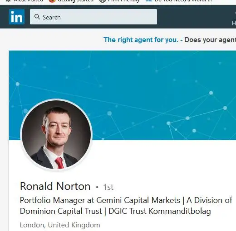This screenshot has width=236, height=231.
Task: Open the Most Visited bookmarks gear icon
Action: coord(9,1)
